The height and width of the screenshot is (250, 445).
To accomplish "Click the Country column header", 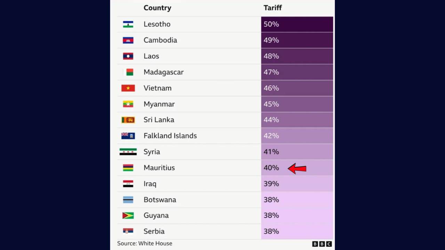I will click(157, 8).
